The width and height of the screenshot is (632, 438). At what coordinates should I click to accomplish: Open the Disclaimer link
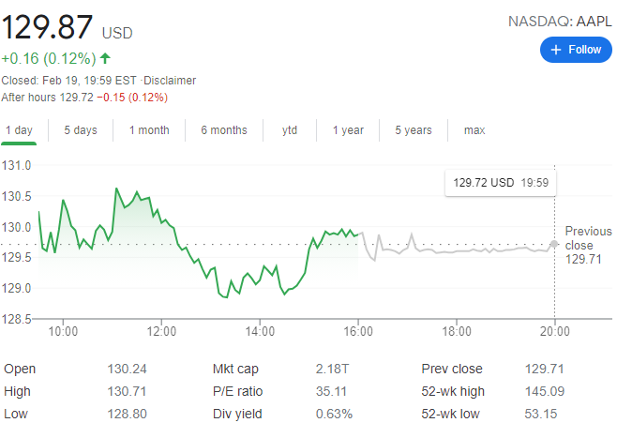coord(170,81)
